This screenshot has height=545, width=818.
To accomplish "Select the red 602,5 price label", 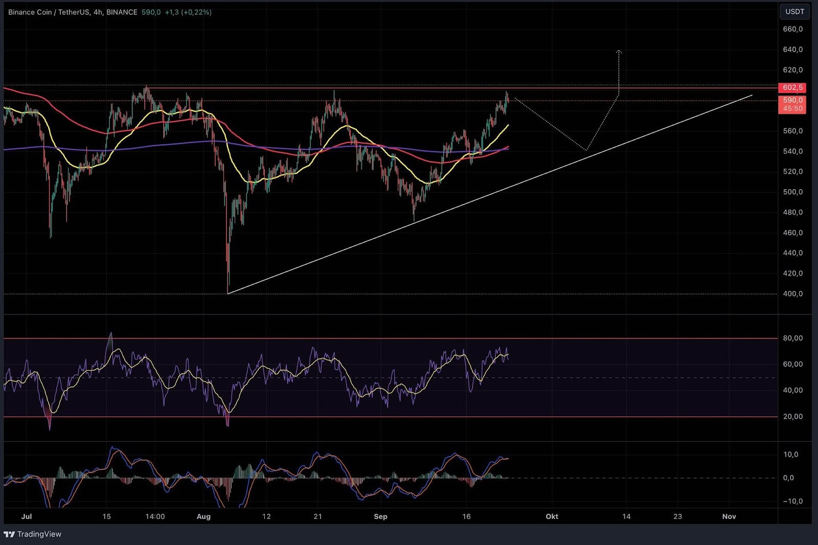I will click(792, 88).
